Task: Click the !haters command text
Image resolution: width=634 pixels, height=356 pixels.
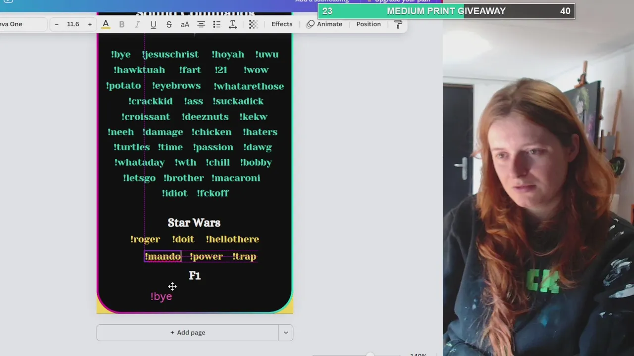Action: pos(260,132)
